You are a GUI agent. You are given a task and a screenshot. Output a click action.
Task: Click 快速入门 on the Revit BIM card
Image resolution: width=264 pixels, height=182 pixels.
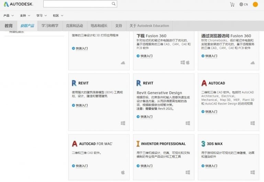tap(82, 105)
